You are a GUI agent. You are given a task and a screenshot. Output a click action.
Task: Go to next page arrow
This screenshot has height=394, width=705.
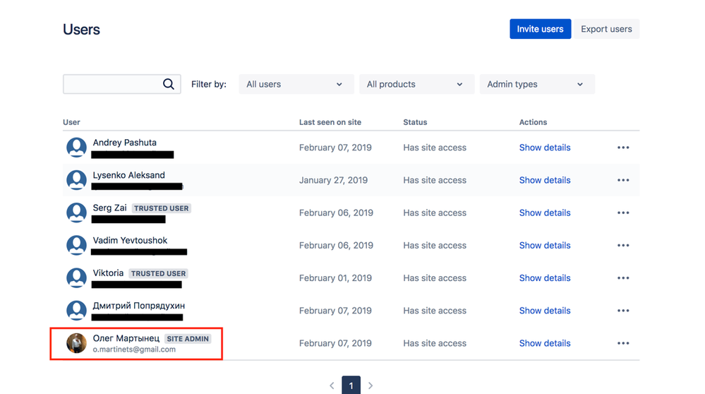click(x=370, y=386)
